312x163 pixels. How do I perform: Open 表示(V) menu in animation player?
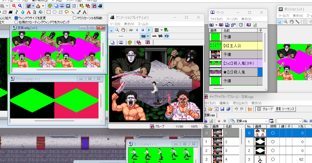point(129,24)
